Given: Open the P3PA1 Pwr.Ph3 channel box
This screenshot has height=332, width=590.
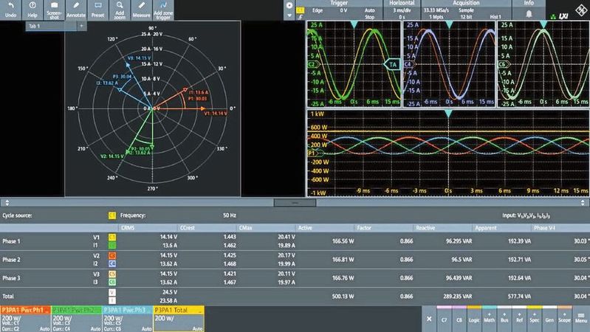Looking at the screenshot, I should click(128, 319).
